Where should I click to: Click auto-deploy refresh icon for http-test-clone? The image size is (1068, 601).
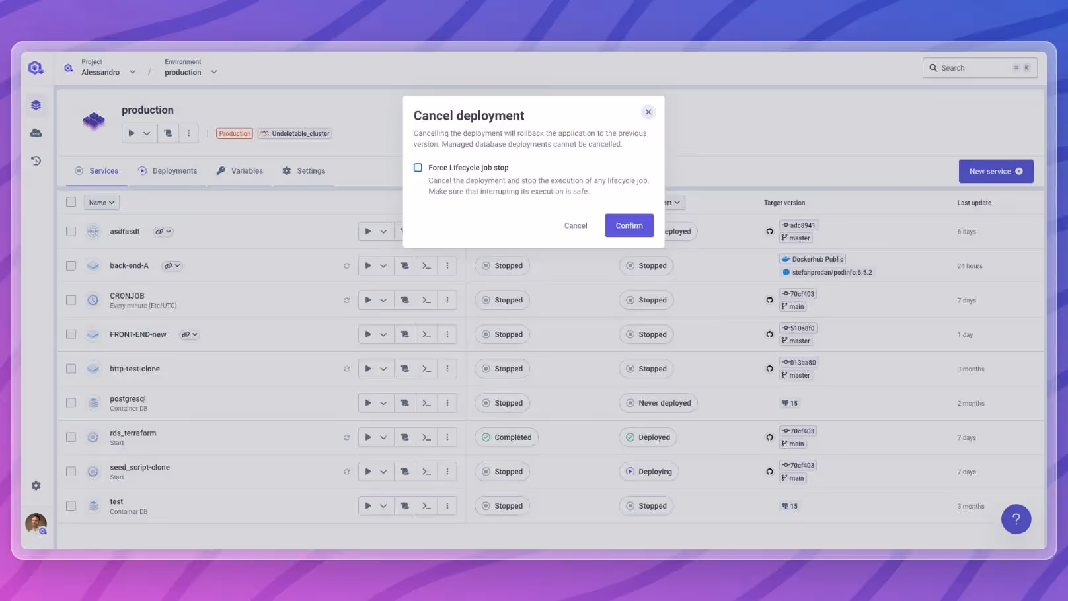tap(346, 369)
